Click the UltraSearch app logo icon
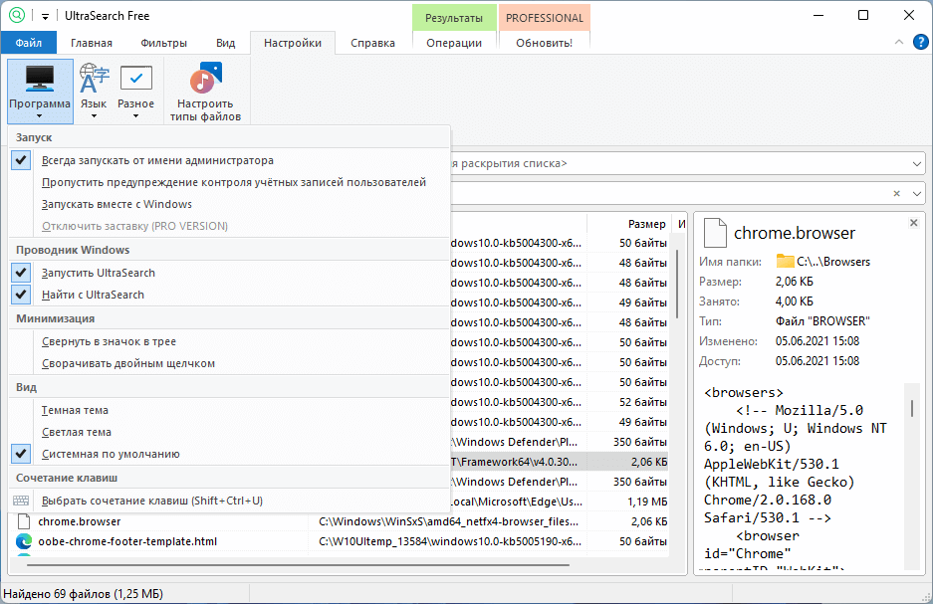 [17, 15]
